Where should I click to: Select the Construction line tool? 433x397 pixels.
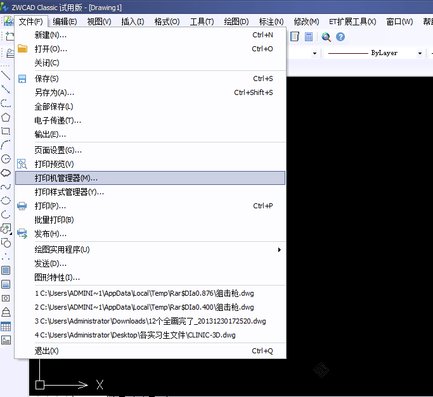point(6,89)
